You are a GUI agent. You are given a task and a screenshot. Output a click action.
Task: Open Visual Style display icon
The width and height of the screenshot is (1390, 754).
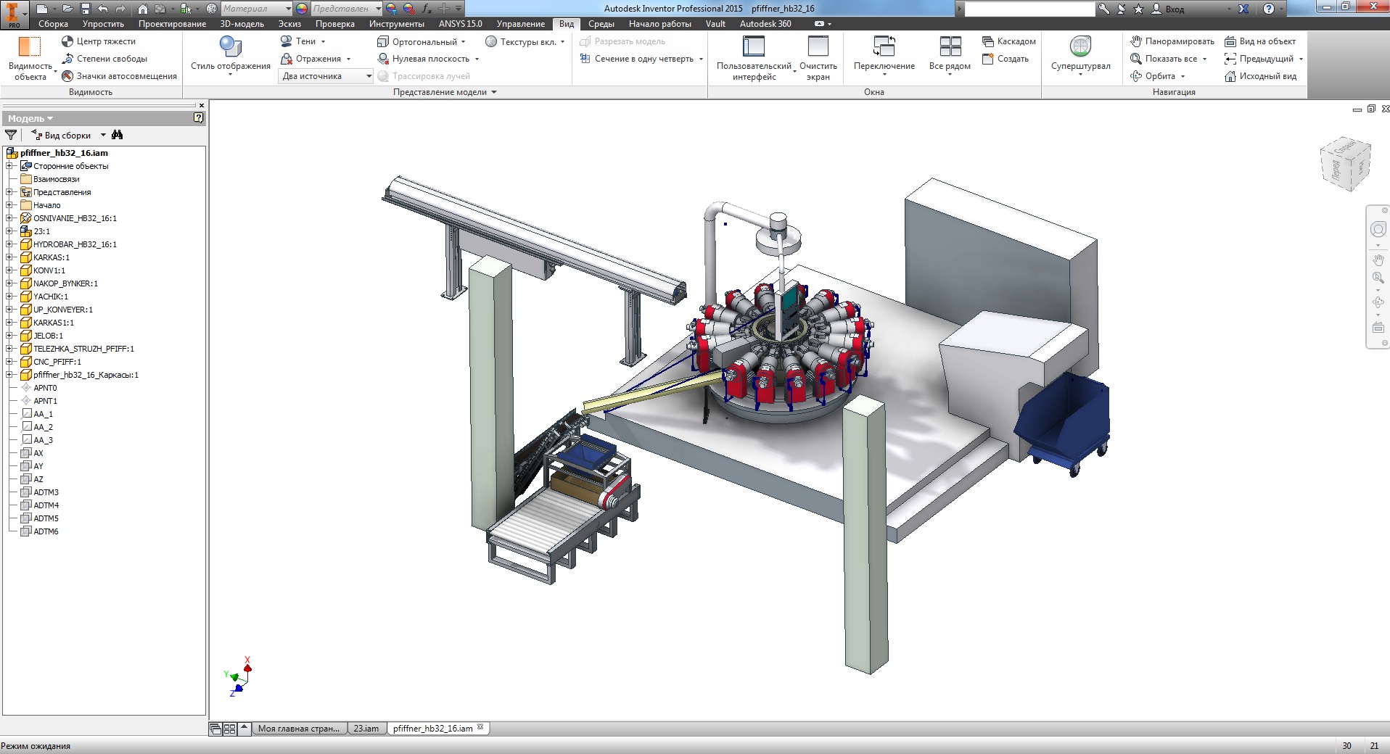point(231,46)
